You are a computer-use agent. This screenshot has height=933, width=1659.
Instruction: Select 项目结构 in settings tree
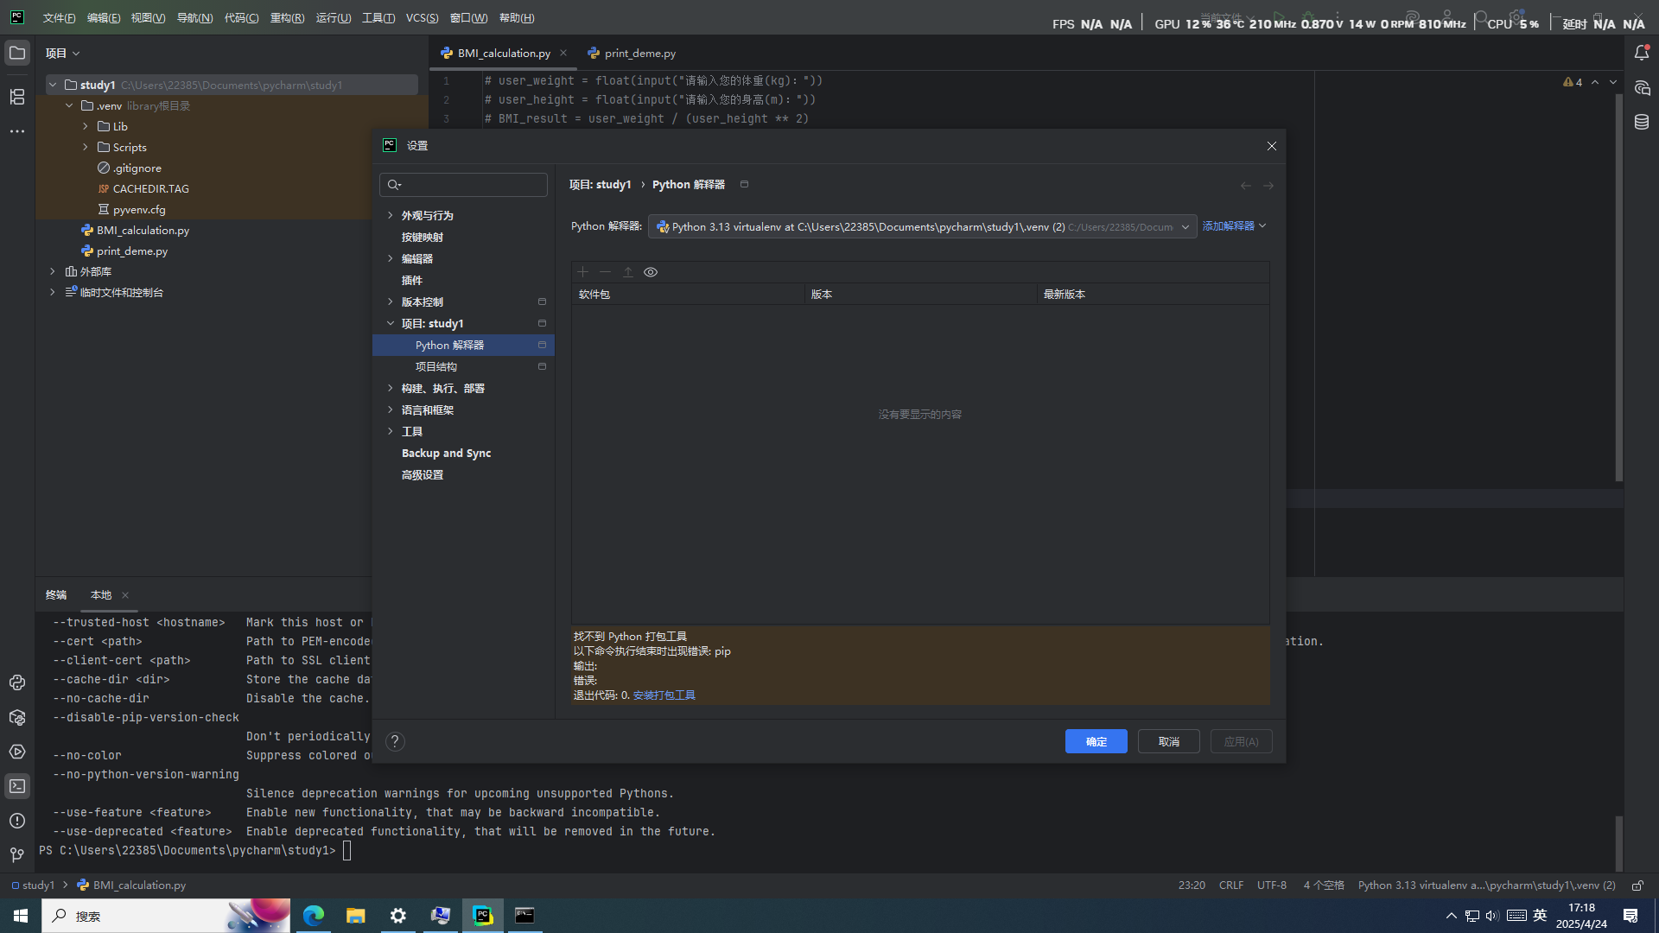click(x=436, y=366)
